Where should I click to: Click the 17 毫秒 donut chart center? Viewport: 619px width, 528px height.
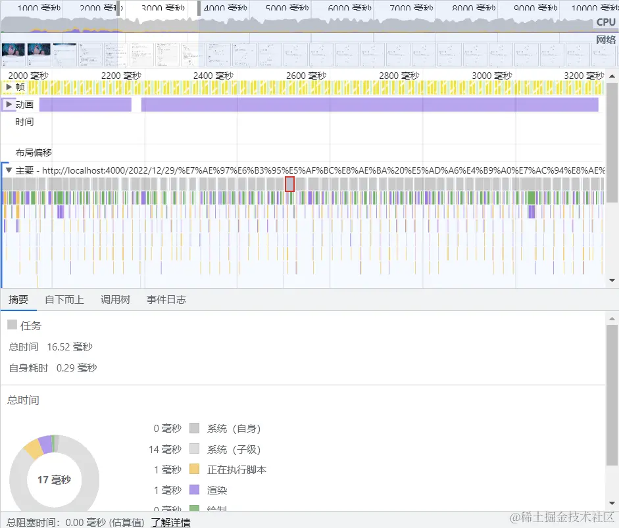tap(54, 479)
